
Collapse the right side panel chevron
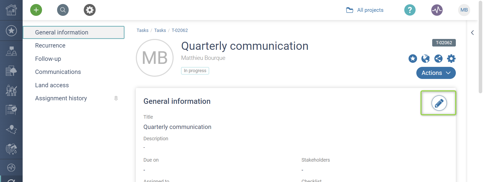tap(472, 33)
